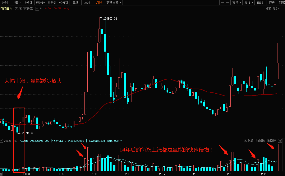Image resolution: width=285 pixels, height=176 pixels.
Task: Switch to the 日线 daily chart
Action: 75,3
